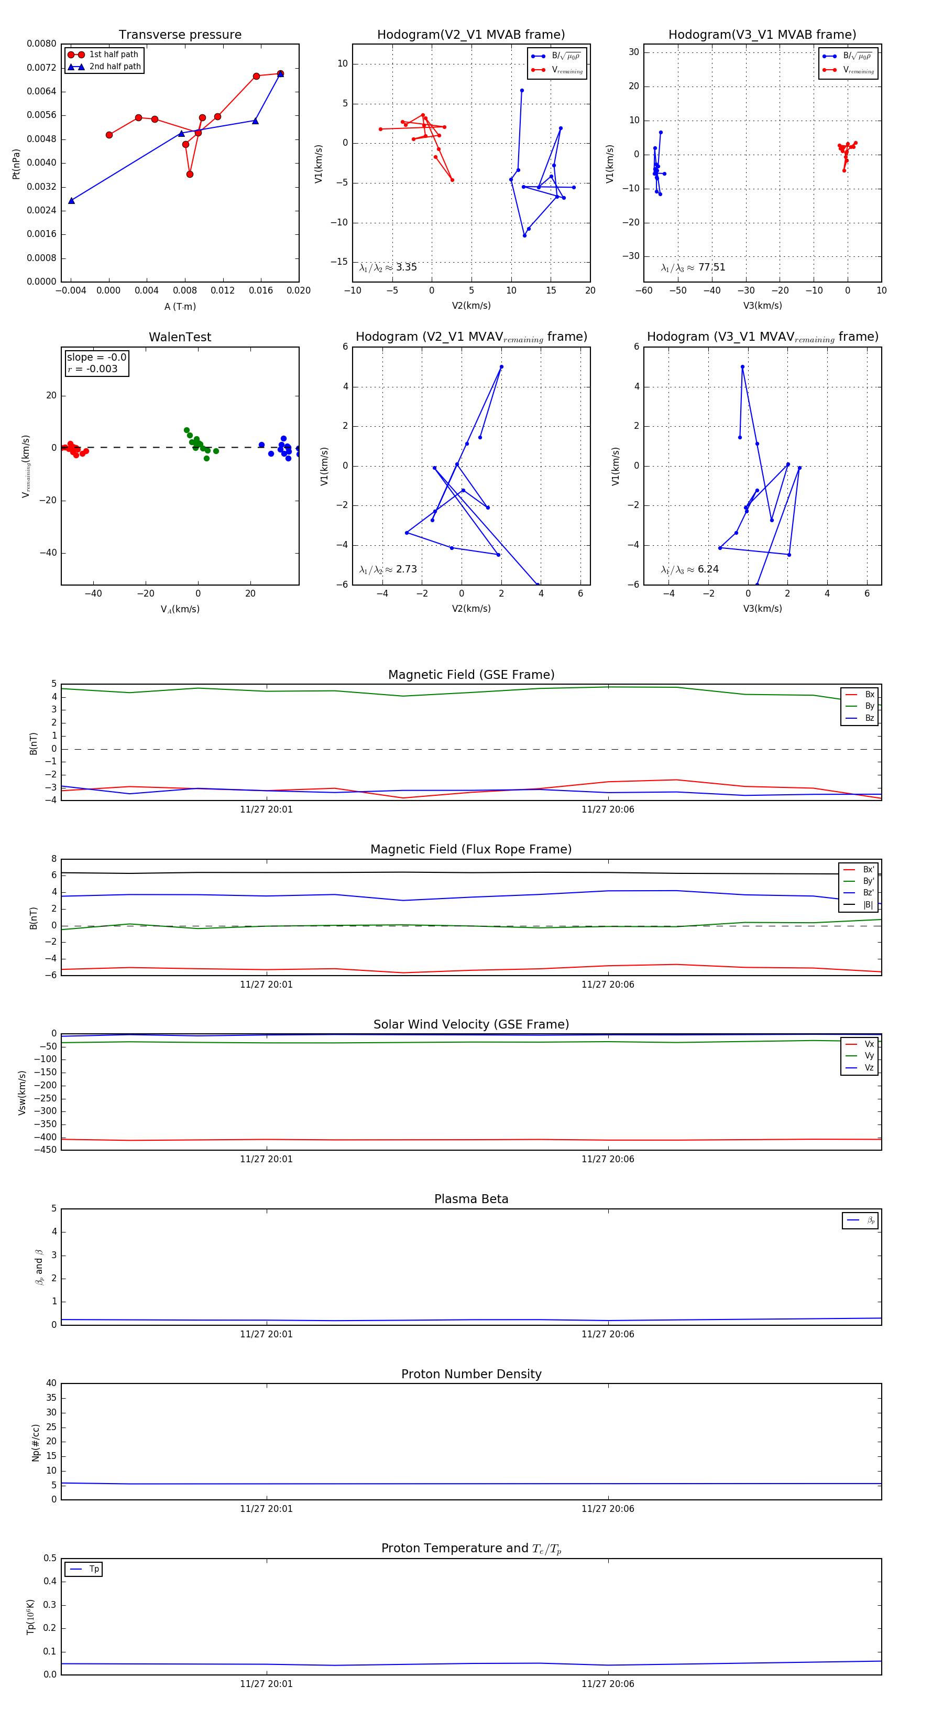Select the "r = -0.003" annotation
The width and height of the screenshot is (943, 1730).
pyautogui.click(x=93, y=369)
